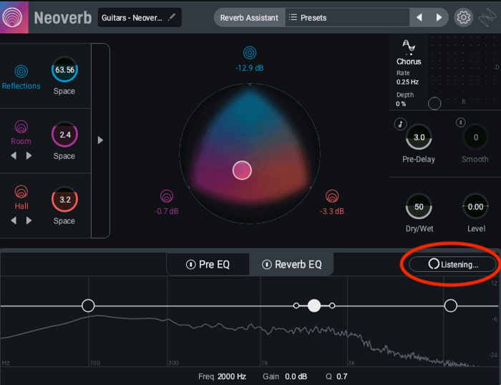Click the pencil icon to rename preset
Viewport: 501px width, 385px height.
(172, 17)
